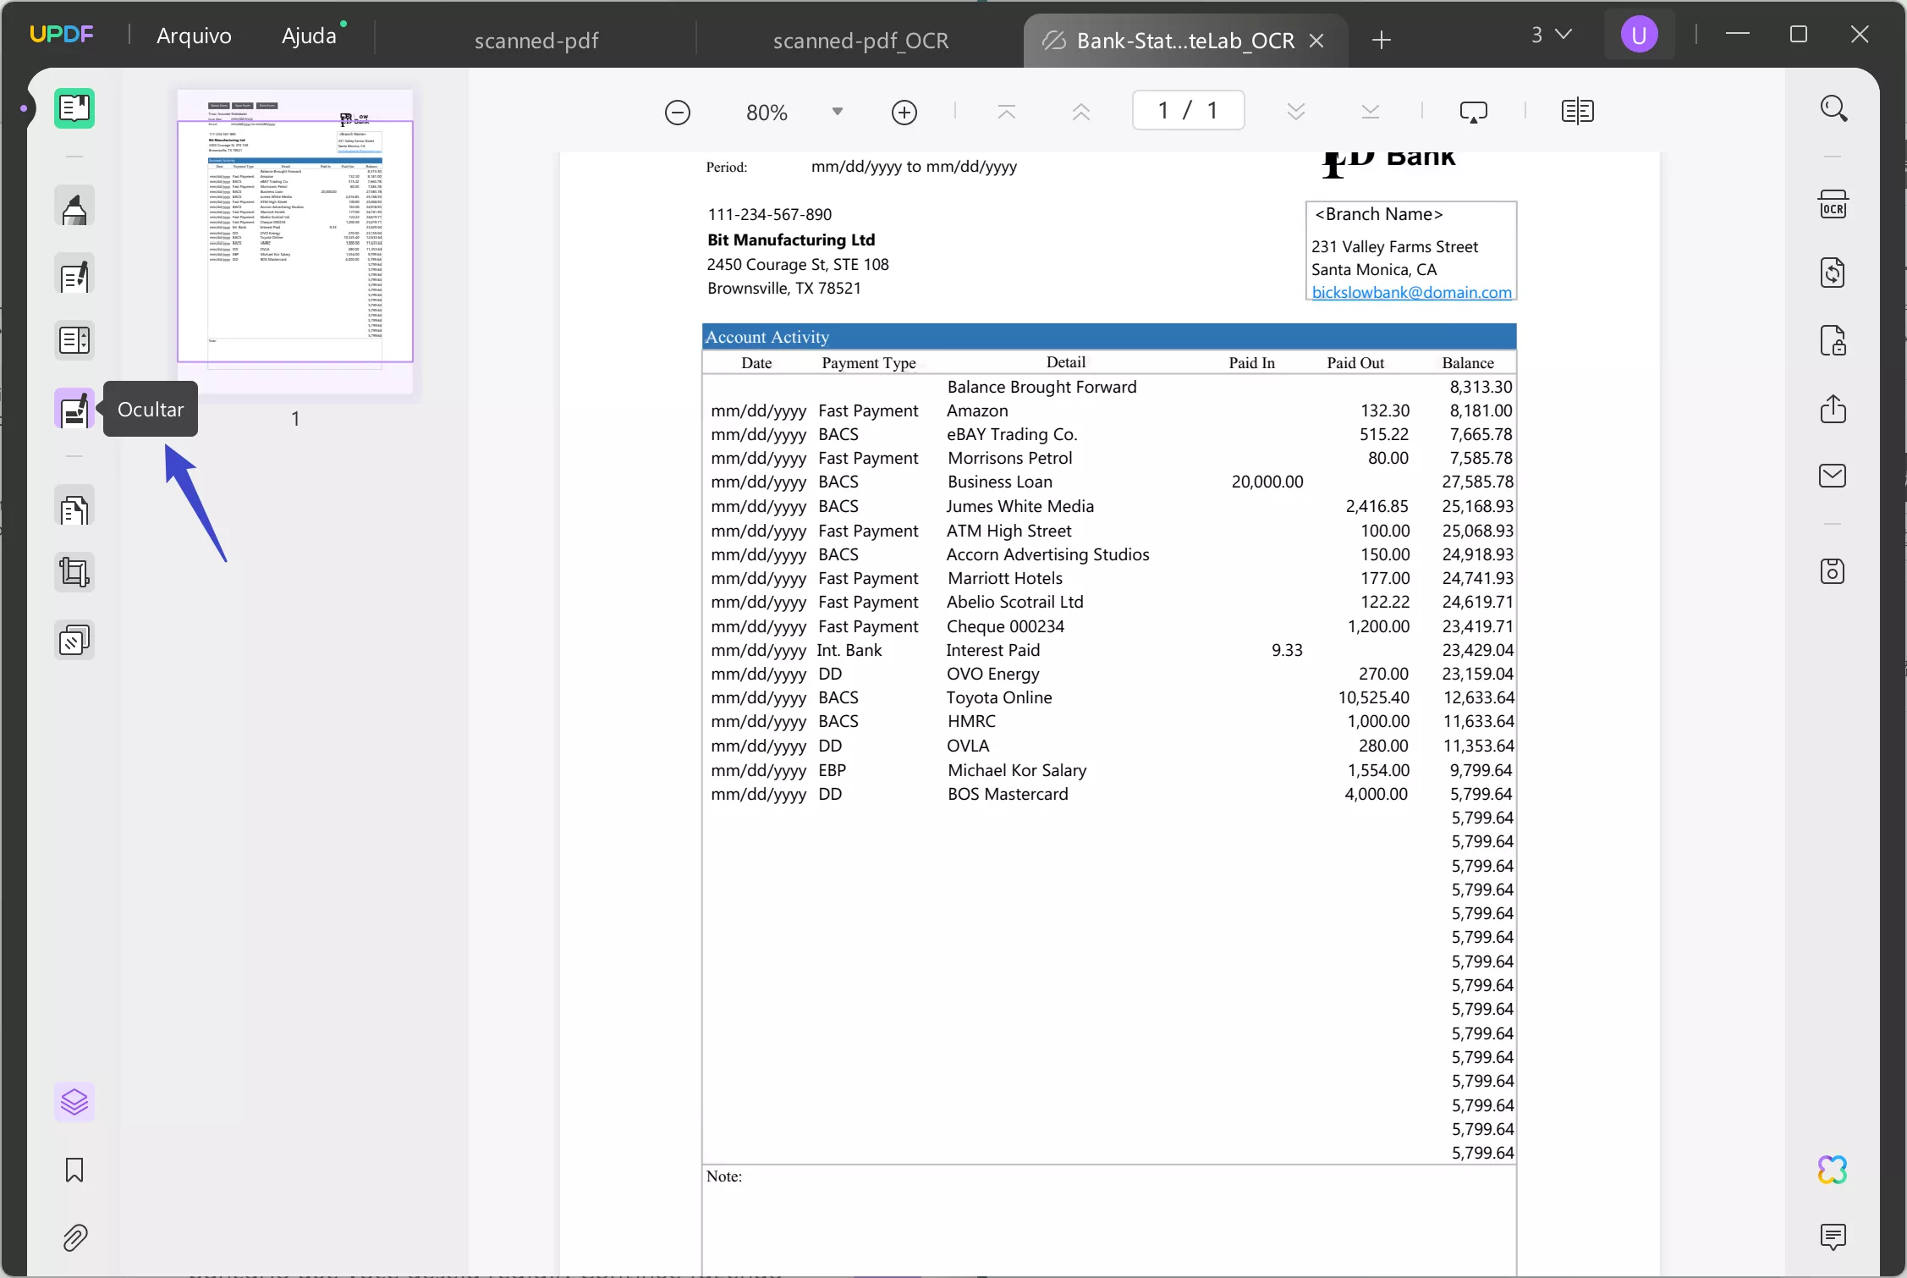Toggle the attachments panel

74,1237
